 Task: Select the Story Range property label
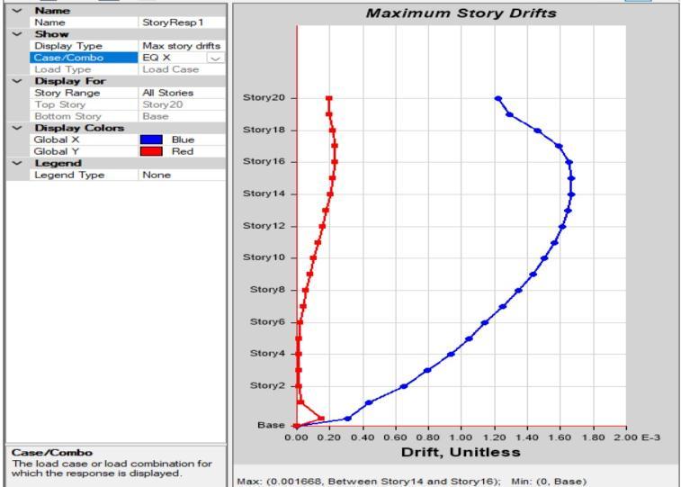click(x=67, y=93)
